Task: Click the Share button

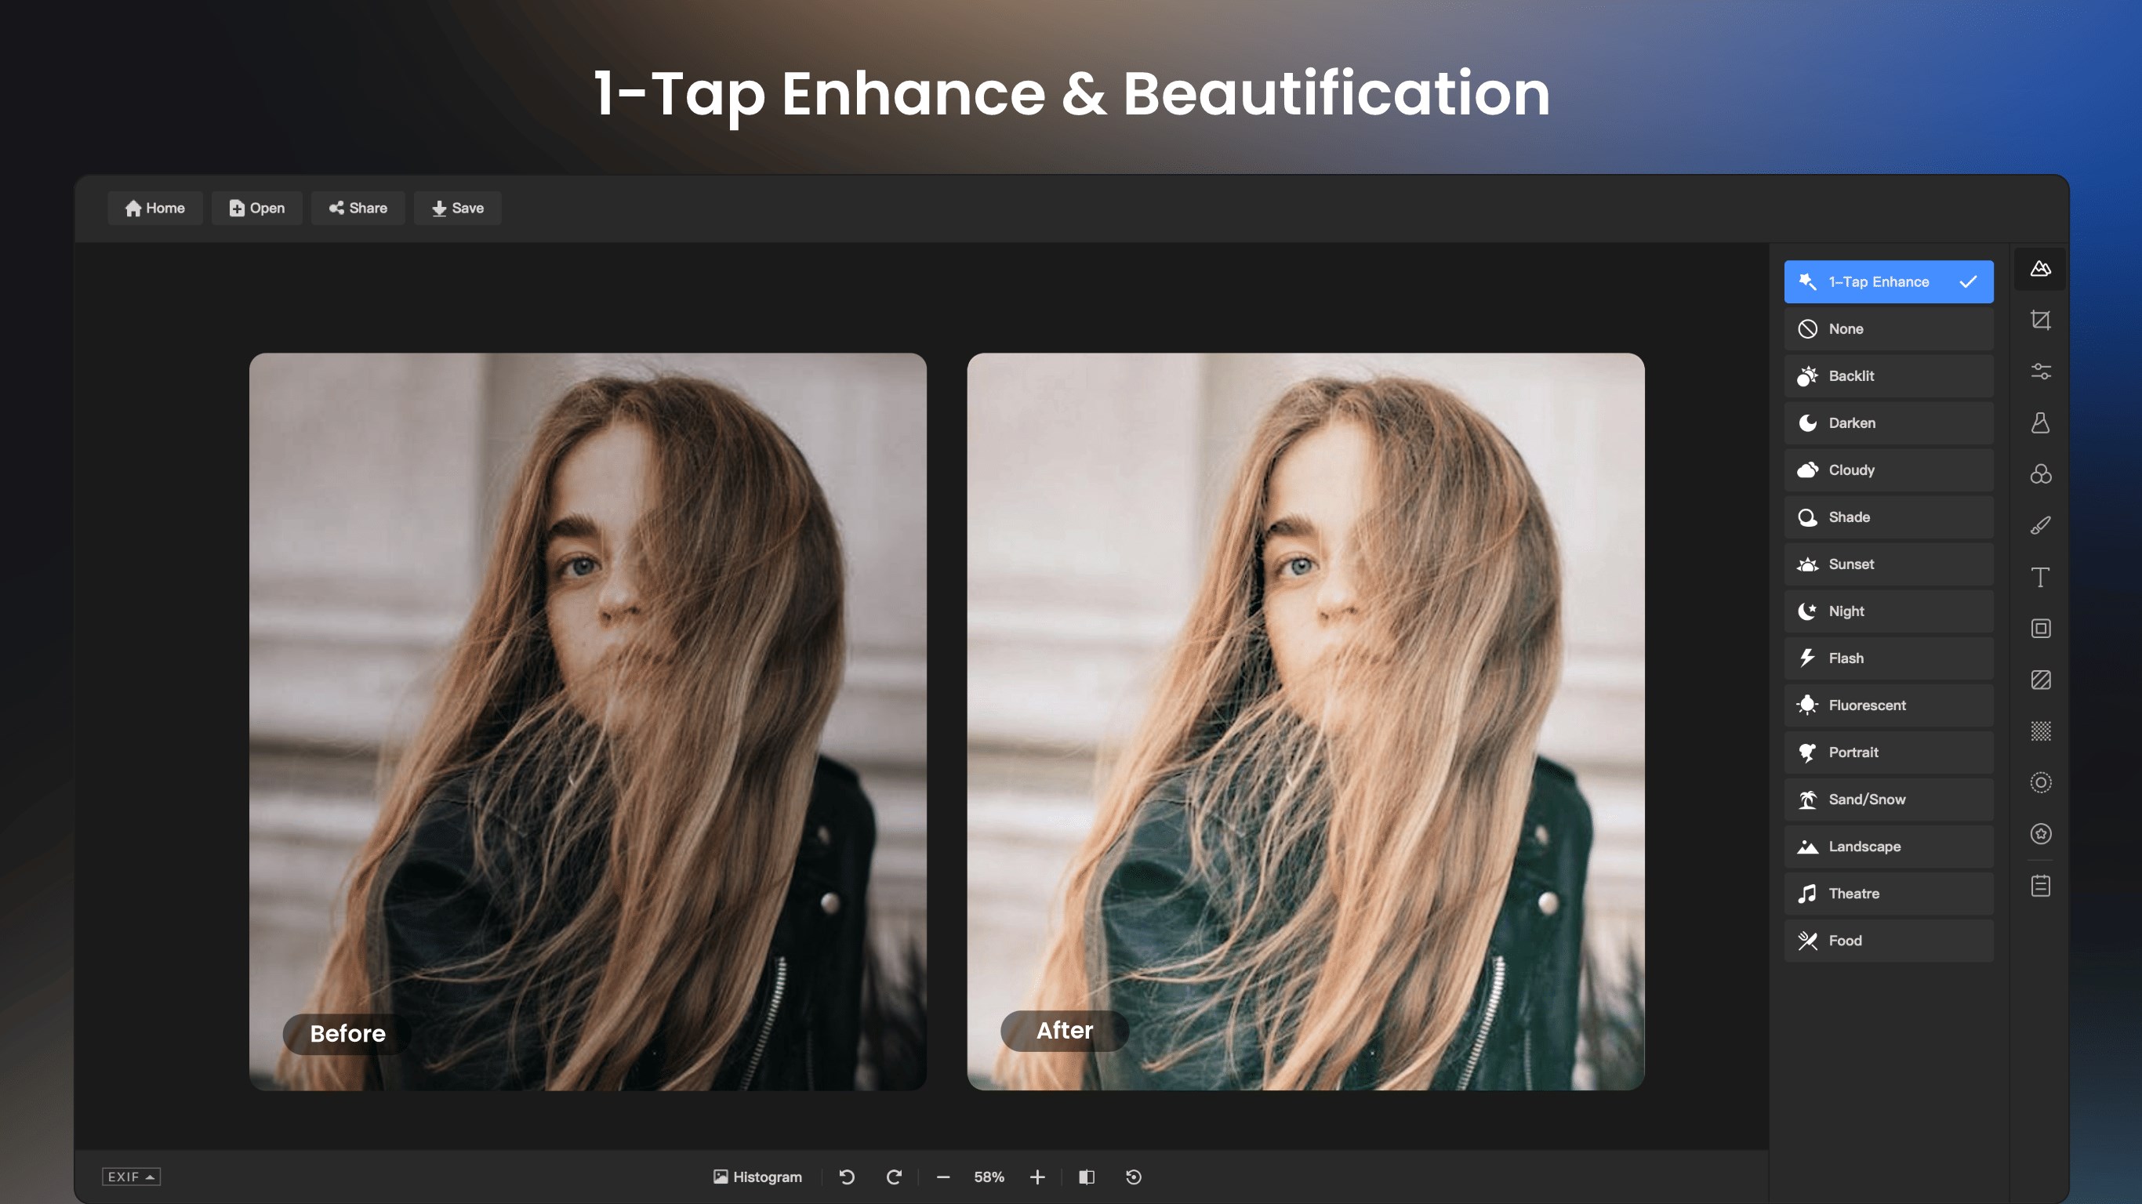Action: click(358, 208)
